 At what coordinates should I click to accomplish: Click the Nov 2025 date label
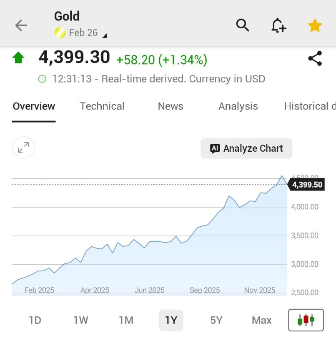(x=260, y=290)
